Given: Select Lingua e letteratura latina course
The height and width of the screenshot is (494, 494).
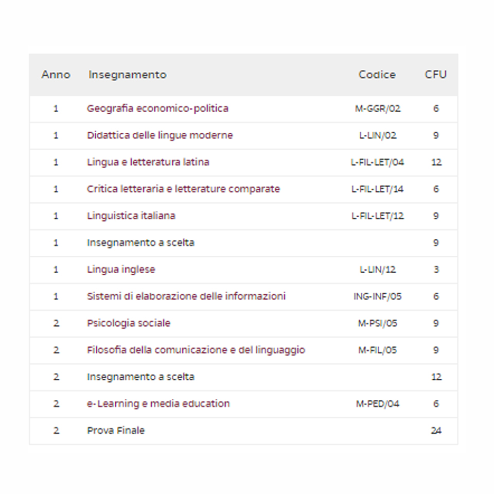Looking at the screenshot, I should (148, 162).
